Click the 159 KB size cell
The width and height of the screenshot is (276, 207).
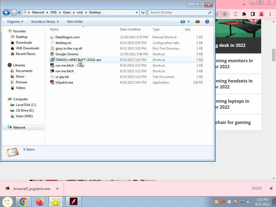coord(198,82)
